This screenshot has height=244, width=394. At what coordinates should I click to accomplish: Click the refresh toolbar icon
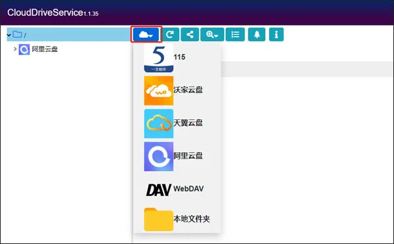[170, 34]
